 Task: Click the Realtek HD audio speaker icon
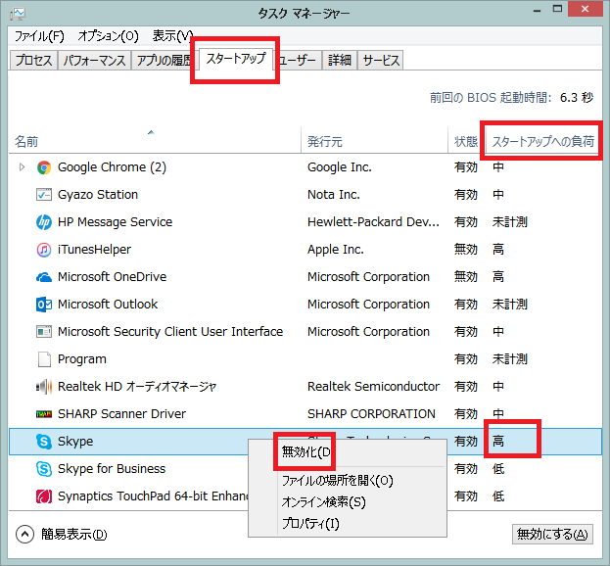[x=44, y=387]
